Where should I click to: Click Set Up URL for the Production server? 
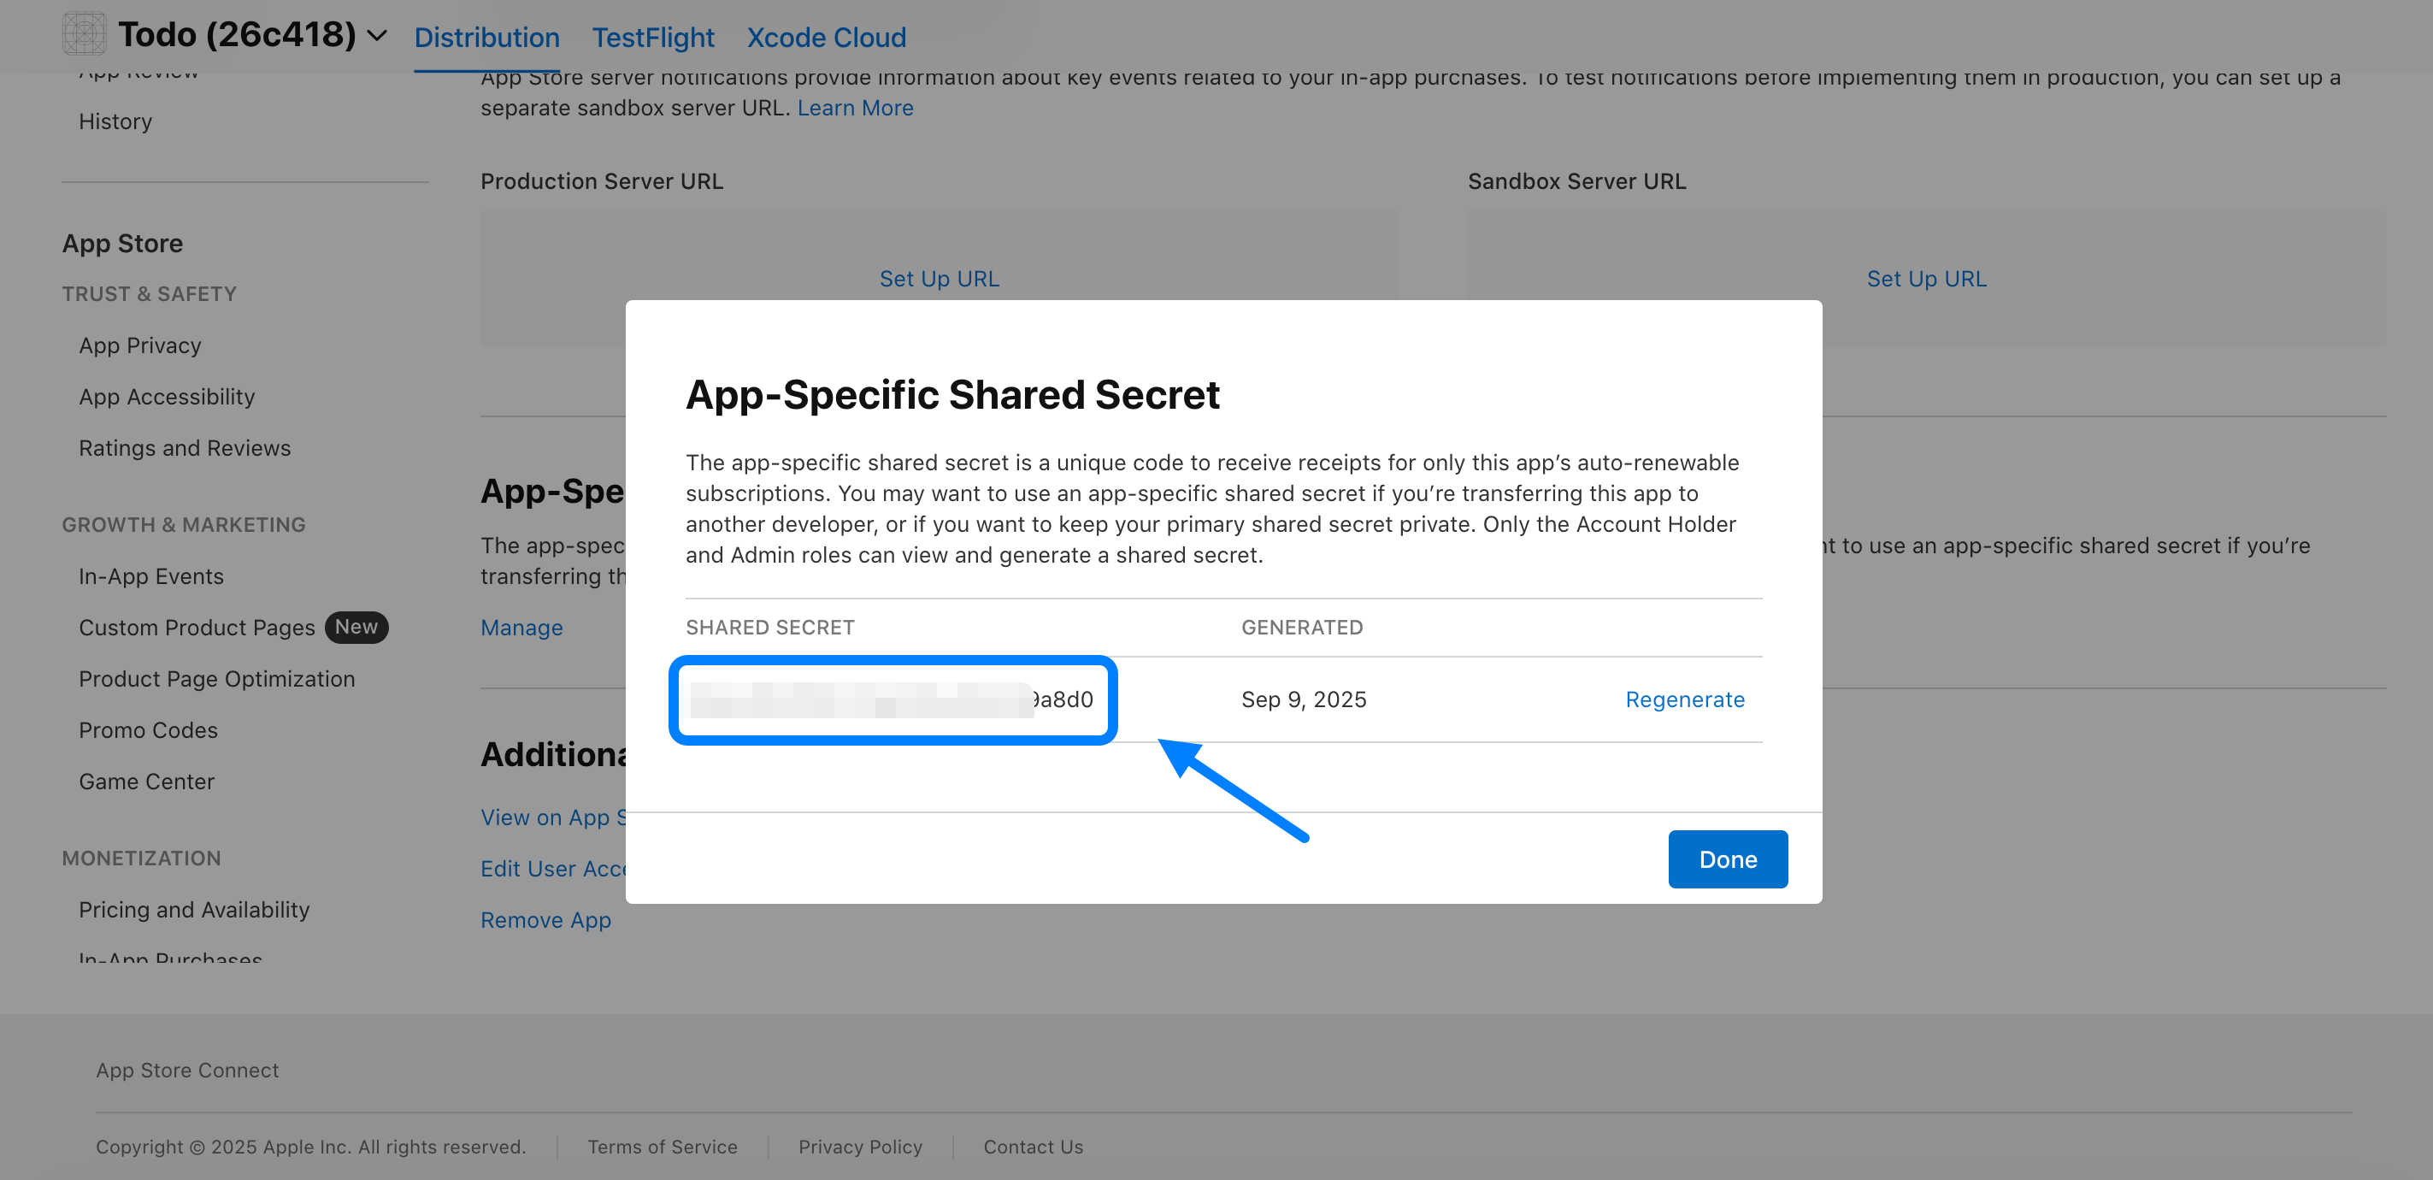click(939, 279)
